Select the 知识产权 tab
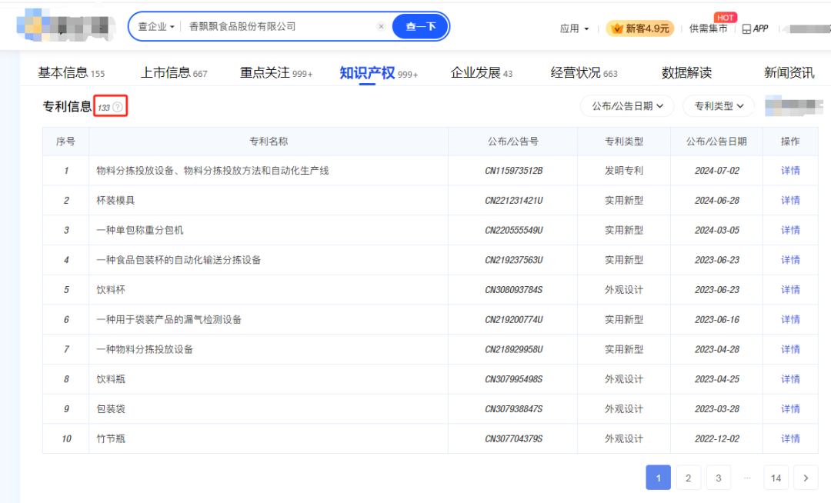 (x=379, y=73)
